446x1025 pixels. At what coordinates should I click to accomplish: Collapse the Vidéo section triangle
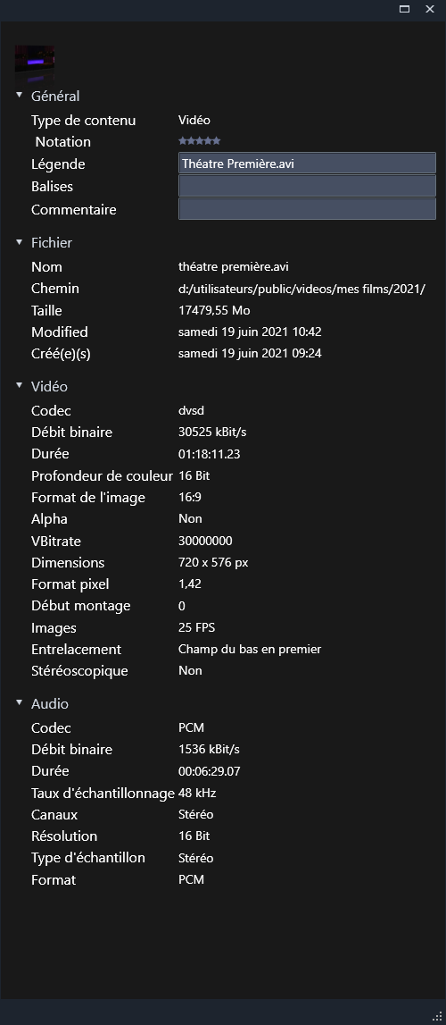19,386
